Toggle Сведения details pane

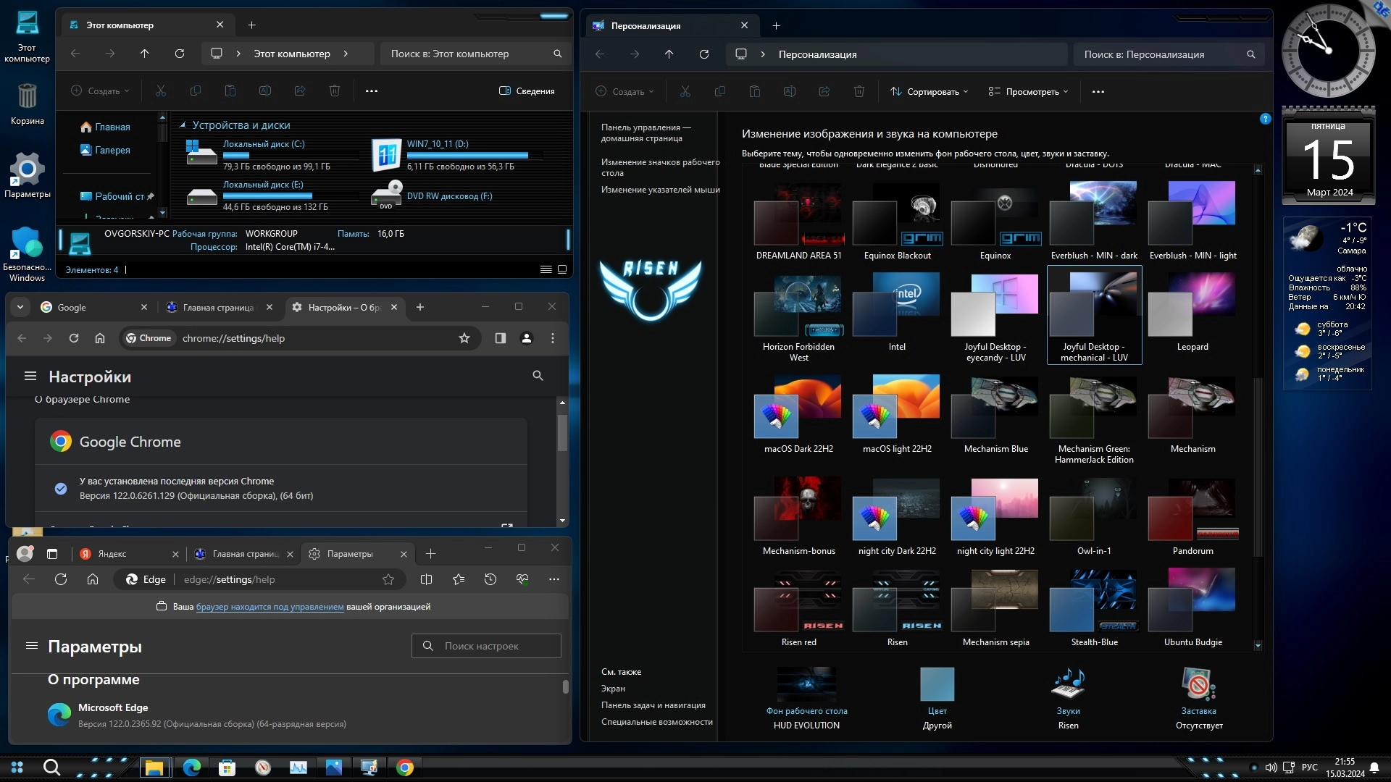(527, 91)
